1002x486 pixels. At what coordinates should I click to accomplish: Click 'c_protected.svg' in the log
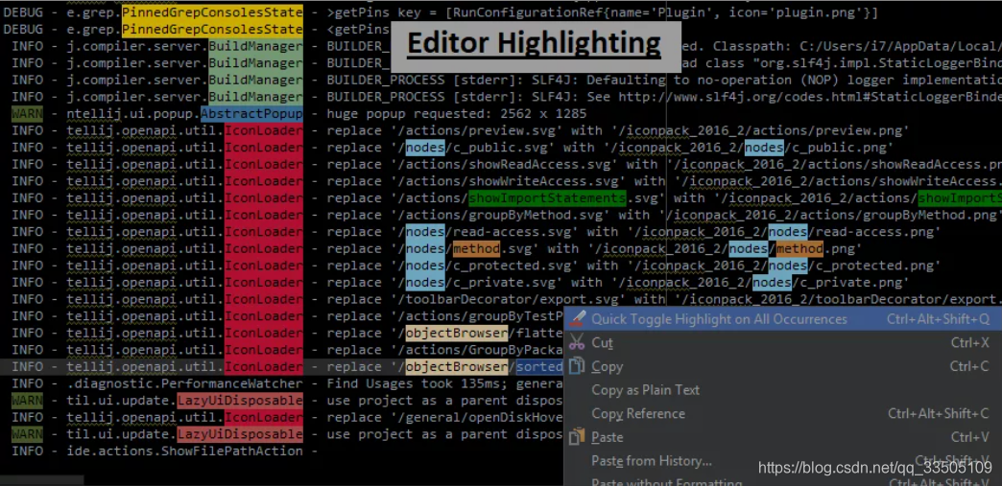coord(515,265)
